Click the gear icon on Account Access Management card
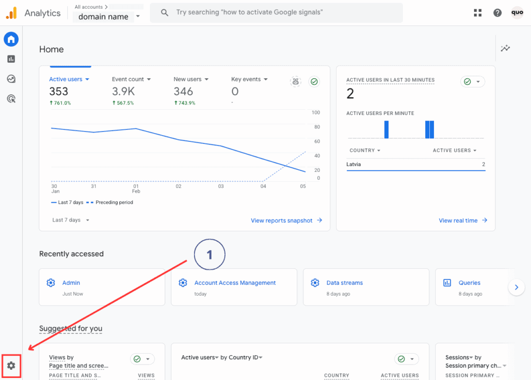The image size is (531, 380). coord(183,283)
